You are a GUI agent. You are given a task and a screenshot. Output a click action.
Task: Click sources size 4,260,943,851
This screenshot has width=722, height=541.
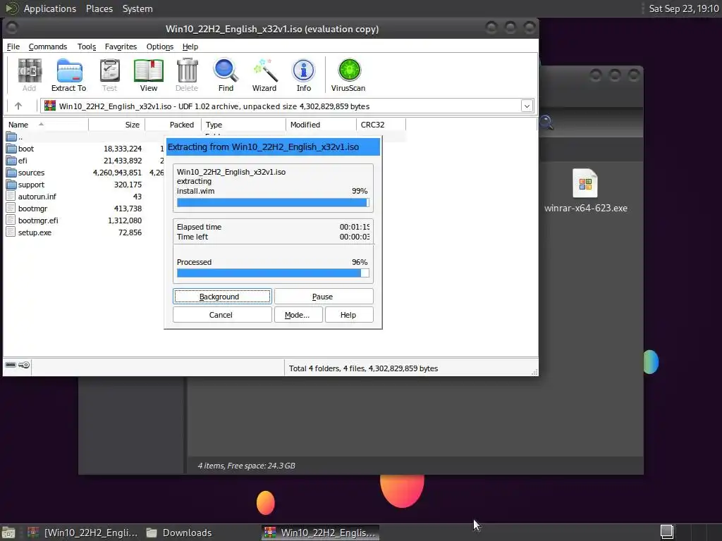click(117, 173)
